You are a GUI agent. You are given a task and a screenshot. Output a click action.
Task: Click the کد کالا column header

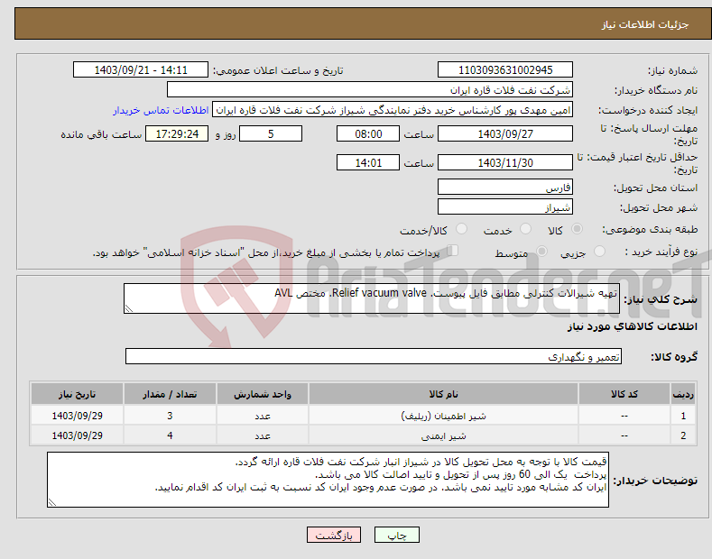pyautogui.click(x=624, y=394)
